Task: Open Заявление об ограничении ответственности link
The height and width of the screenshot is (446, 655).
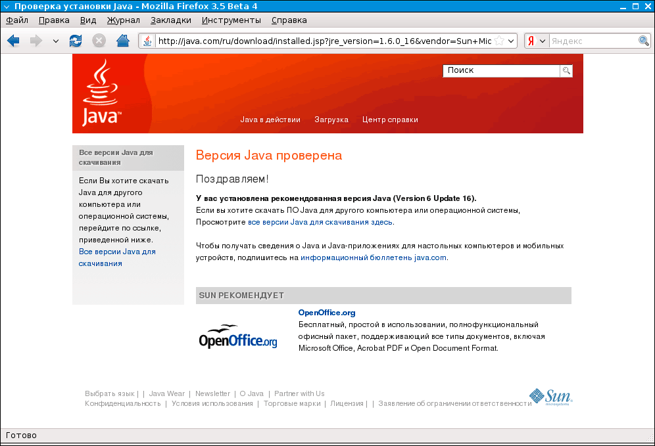Action: (x=455, y=403)
